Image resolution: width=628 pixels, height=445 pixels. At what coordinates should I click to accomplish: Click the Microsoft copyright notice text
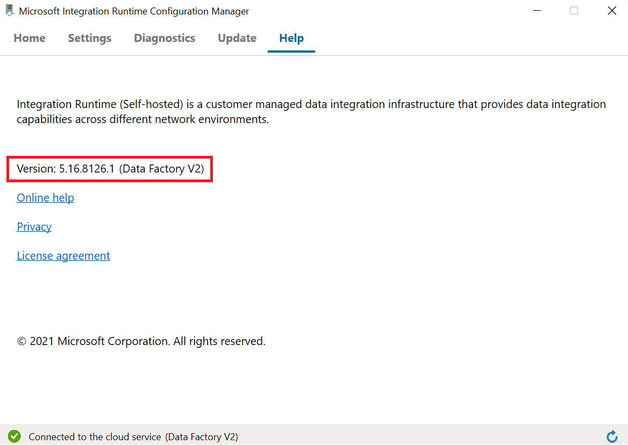point(141,341)
